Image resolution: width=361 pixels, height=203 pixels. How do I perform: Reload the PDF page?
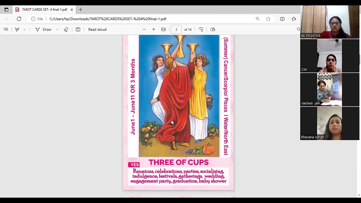[x=19, y=19]
